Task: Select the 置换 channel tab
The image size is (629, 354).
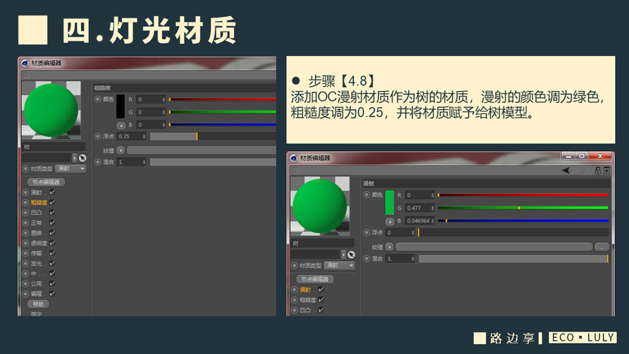Action: tap(36, 233)
